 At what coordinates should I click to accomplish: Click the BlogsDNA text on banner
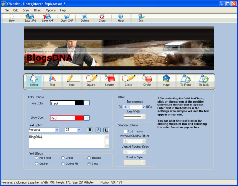(49, 58)
